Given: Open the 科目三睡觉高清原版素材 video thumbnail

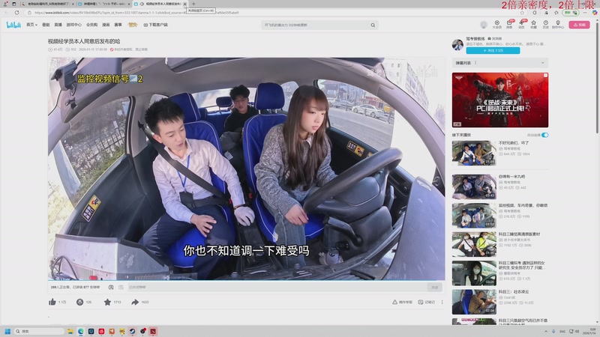Looking at the screenshot, I should coord(474,244).
